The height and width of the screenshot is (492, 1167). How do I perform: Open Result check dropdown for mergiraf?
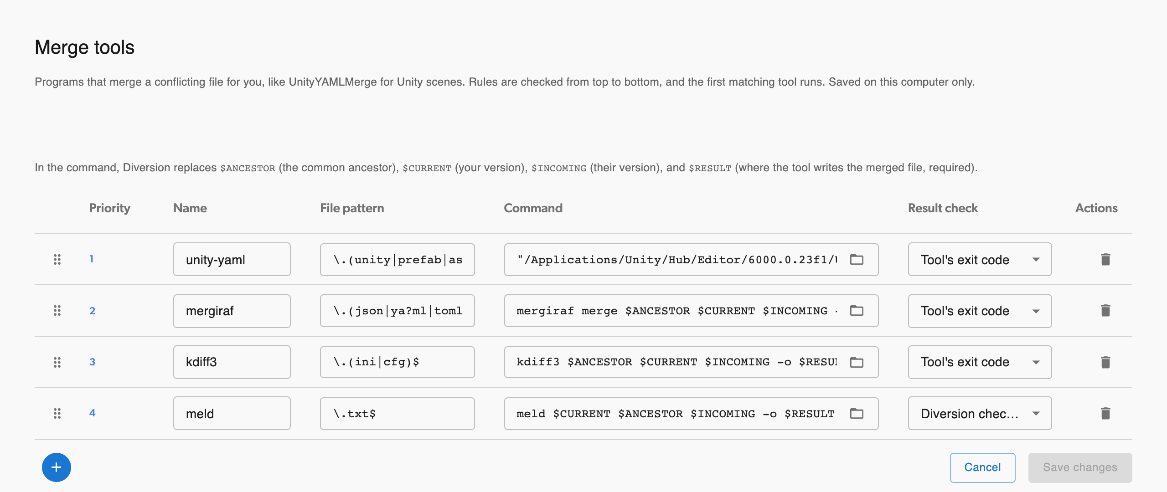(x=980, y=311)
